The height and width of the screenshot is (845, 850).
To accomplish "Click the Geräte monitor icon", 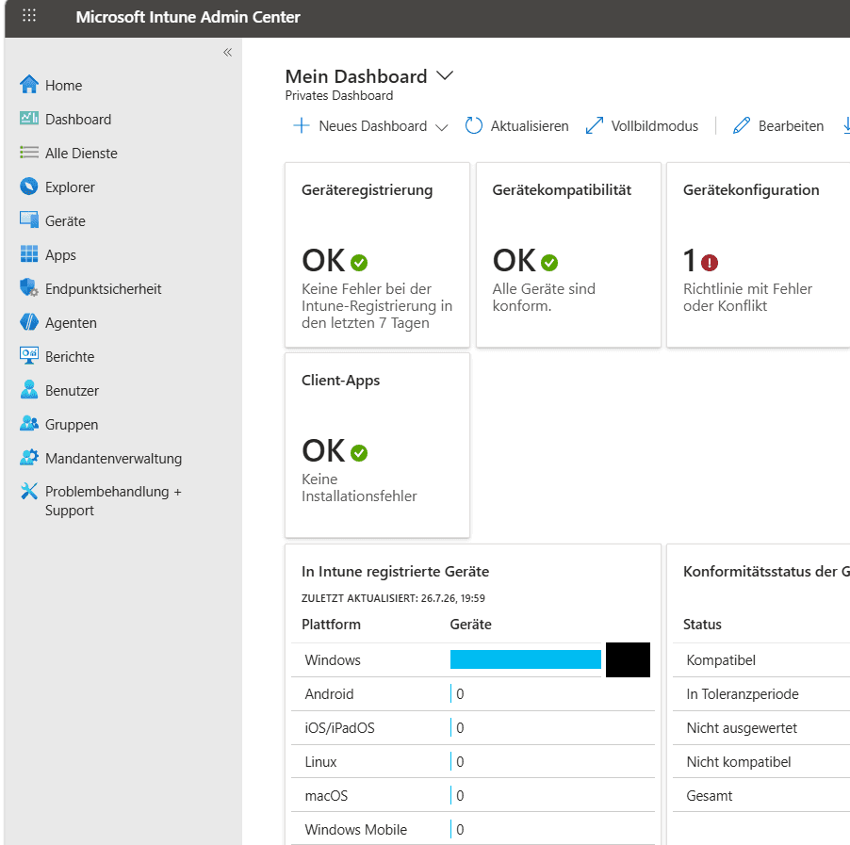I will [x=29, y=220].
